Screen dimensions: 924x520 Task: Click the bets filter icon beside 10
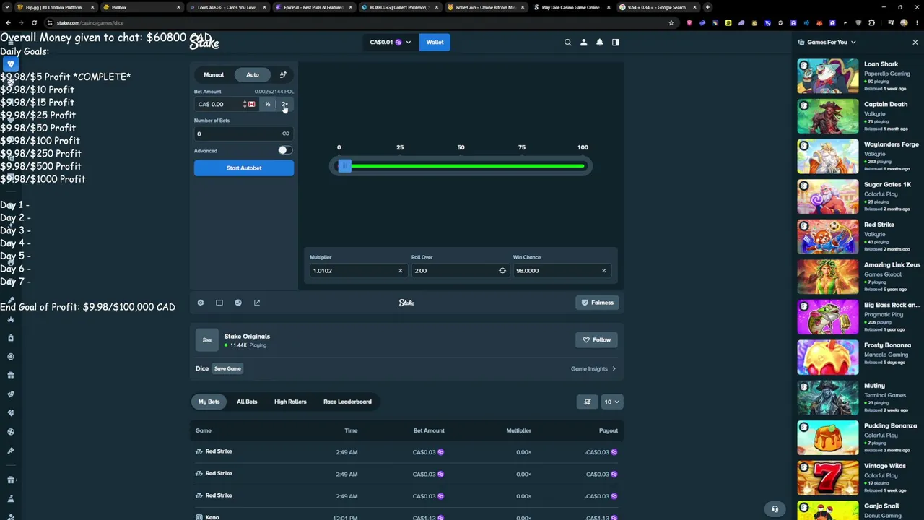coord(587,402)
